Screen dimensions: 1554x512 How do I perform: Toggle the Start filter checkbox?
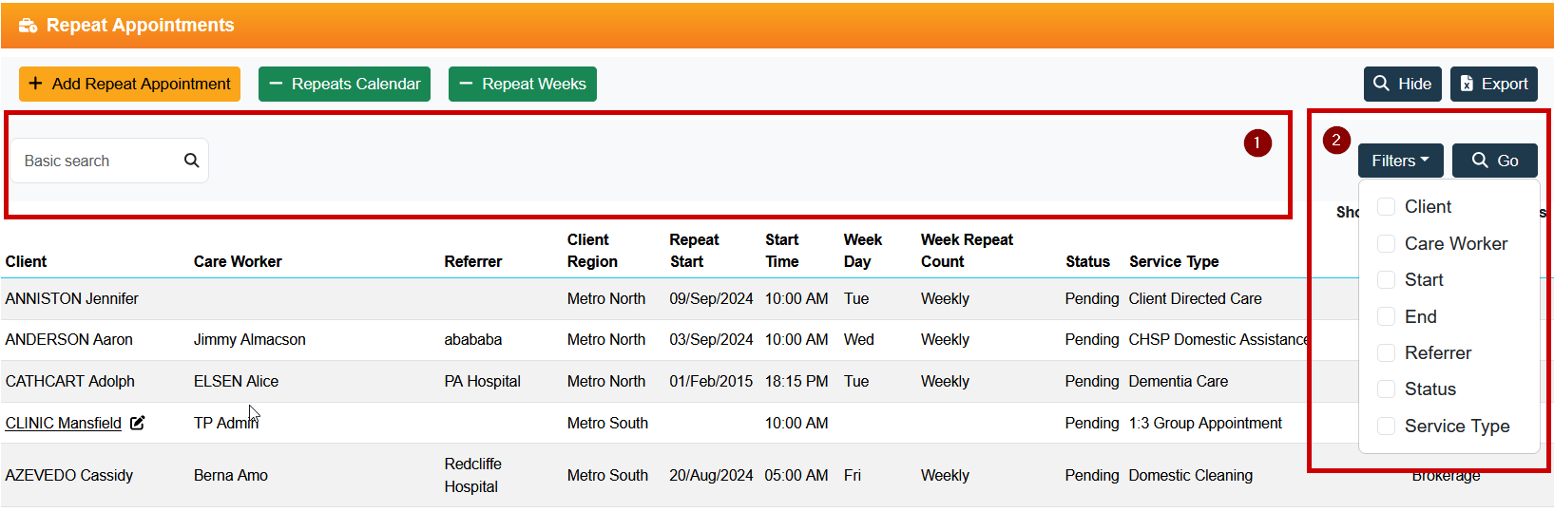point(1387,280)
